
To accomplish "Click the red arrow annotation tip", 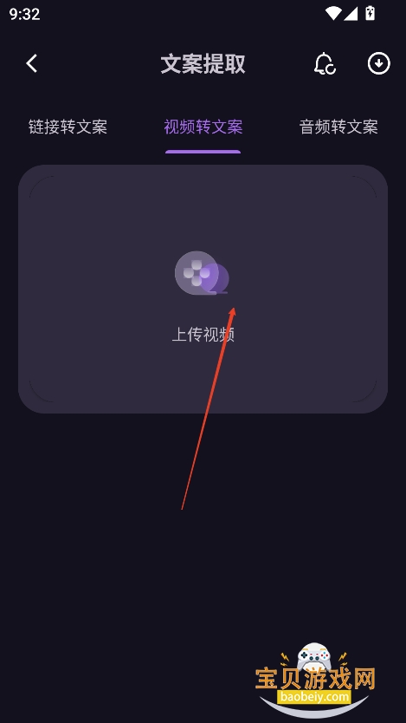I will [x=232, y=312].
